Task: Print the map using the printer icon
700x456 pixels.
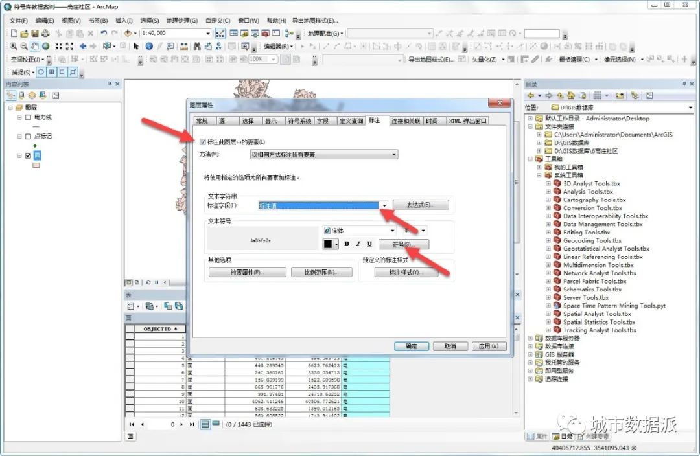Action: (x=45, y=34)
